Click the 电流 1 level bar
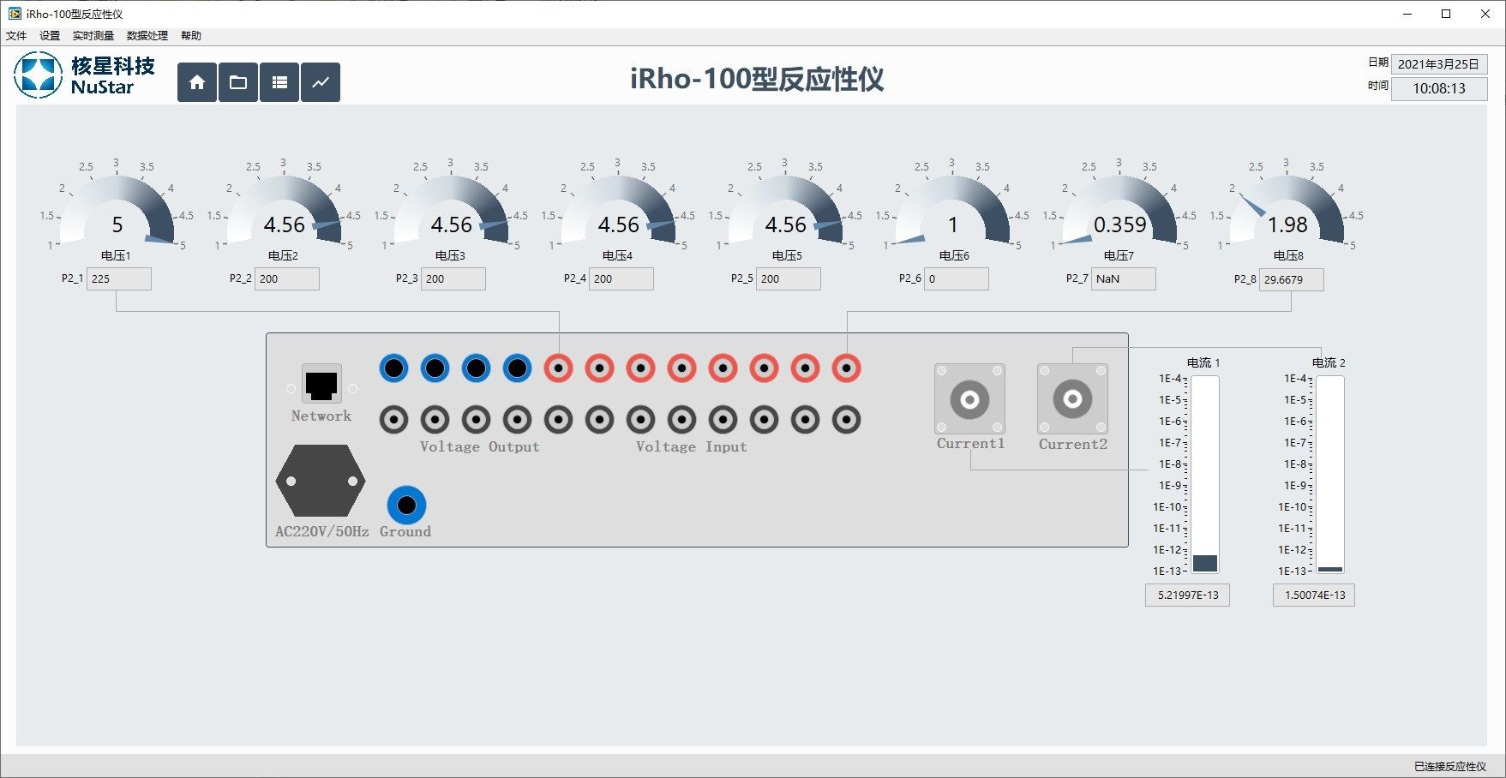This screenshot has width=1506, height=778. point(1204,475)
